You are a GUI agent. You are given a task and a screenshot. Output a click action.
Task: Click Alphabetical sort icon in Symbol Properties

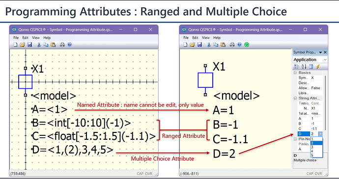(304, 67)
